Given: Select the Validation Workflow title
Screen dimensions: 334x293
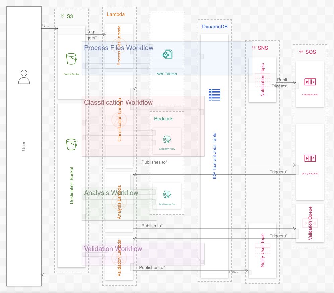Looking at the screenshot, I should pyautogui.click(x=113, y=249).
